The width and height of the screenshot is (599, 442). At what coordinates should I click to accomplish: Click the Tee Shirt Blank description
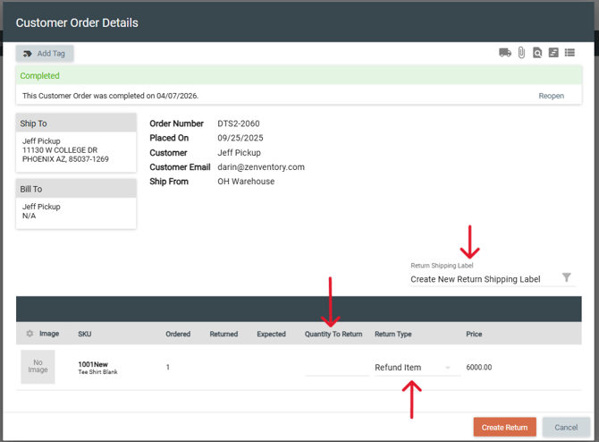97,372
